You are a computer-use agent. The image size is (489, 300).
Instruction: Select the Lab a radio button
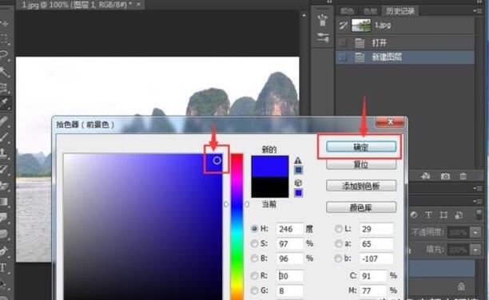tap(338, 243)
